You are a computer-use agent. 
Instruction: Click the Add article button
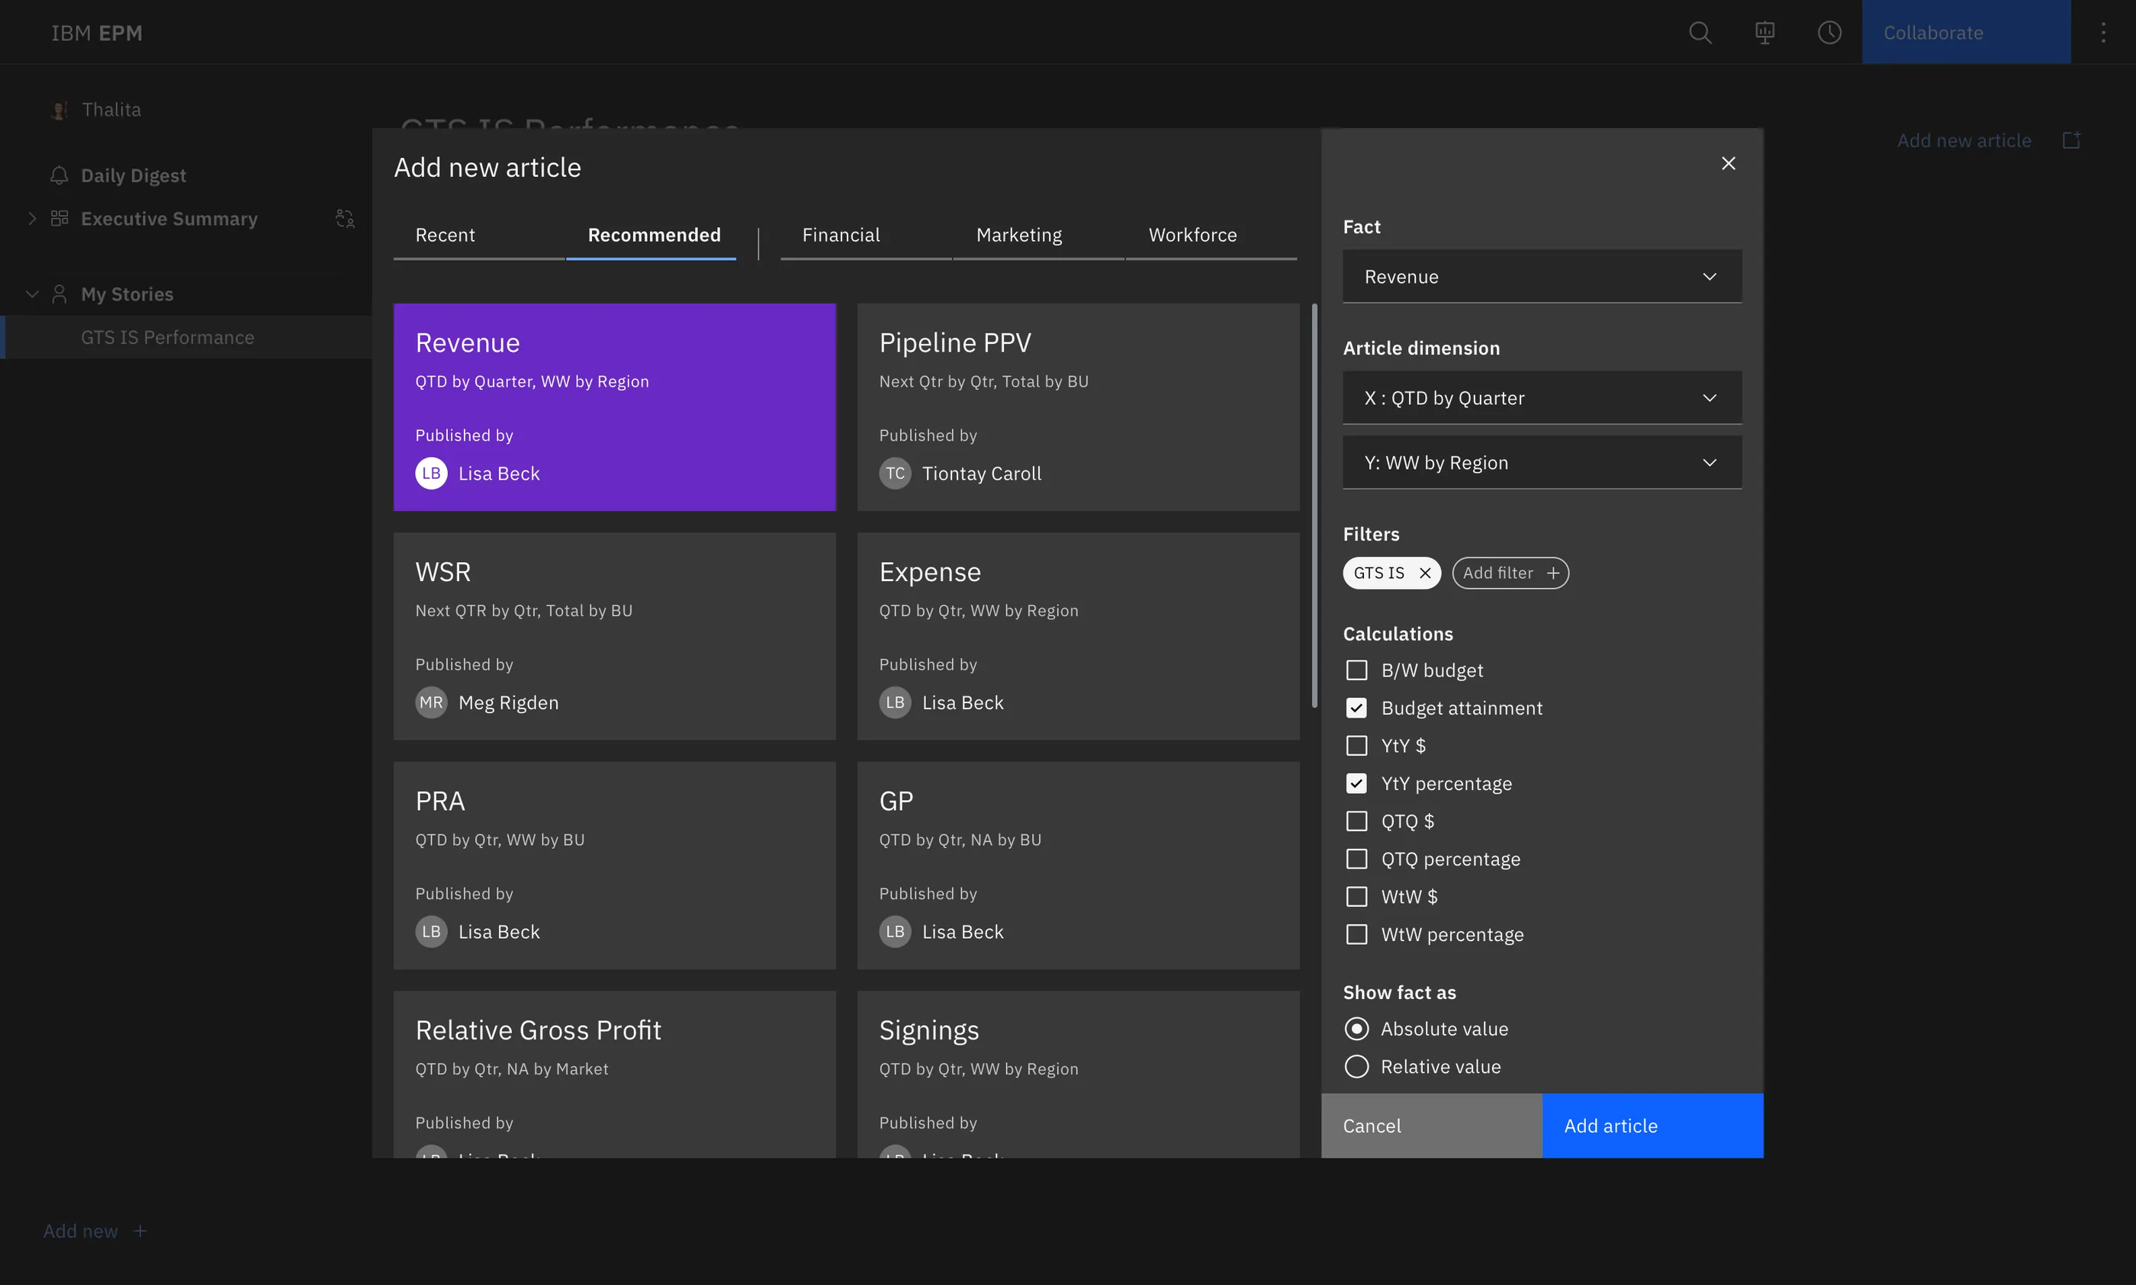(1652, 1126)
